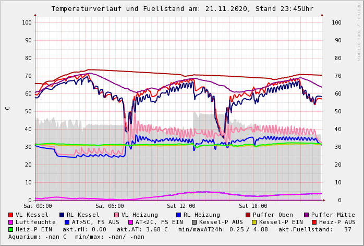This screenshot has width=364, height=246.
Task: Select the green Heiz-P EIN swatch
Action: (x=11, y=229)
